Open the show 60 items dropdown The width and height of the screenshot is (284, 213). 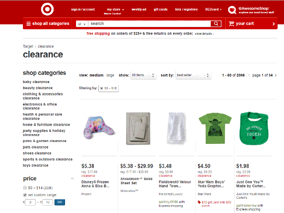(x=144, y=75)
